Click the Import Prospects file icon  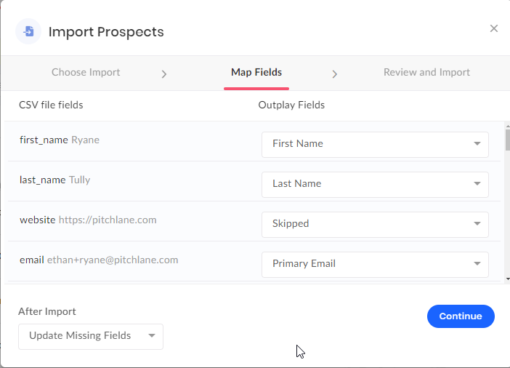click(28, 31)
